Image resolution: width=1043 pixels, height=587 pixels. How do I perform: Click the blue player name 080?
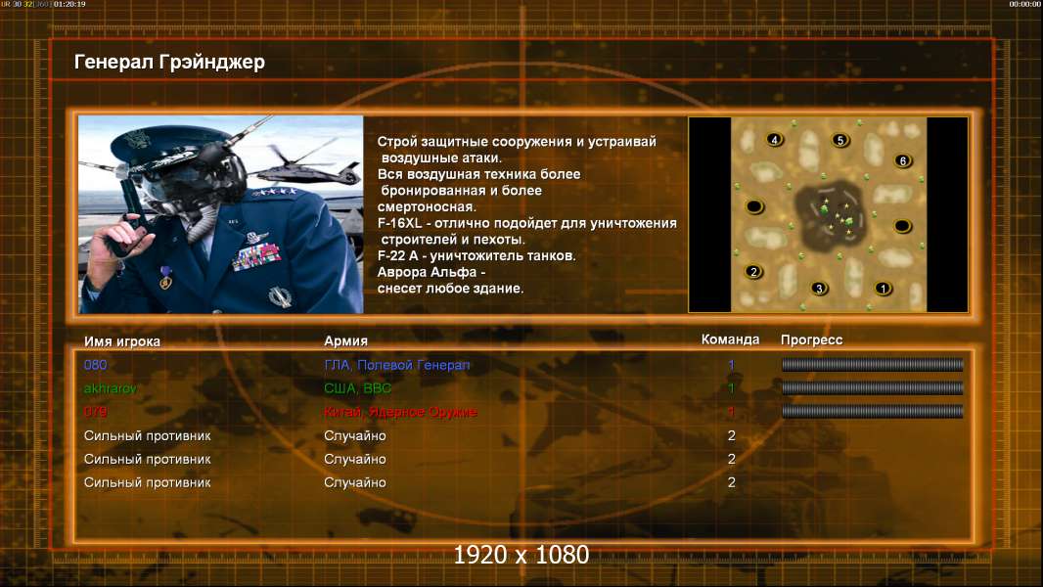[x=95, y=365]
